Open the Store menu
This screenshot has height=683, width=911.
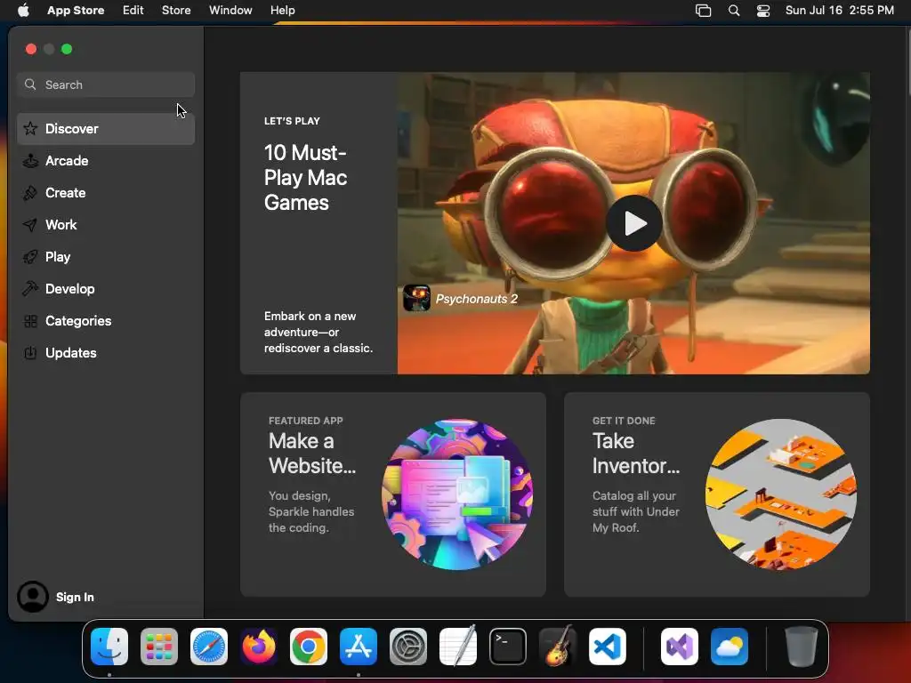(x=176, y=10)
